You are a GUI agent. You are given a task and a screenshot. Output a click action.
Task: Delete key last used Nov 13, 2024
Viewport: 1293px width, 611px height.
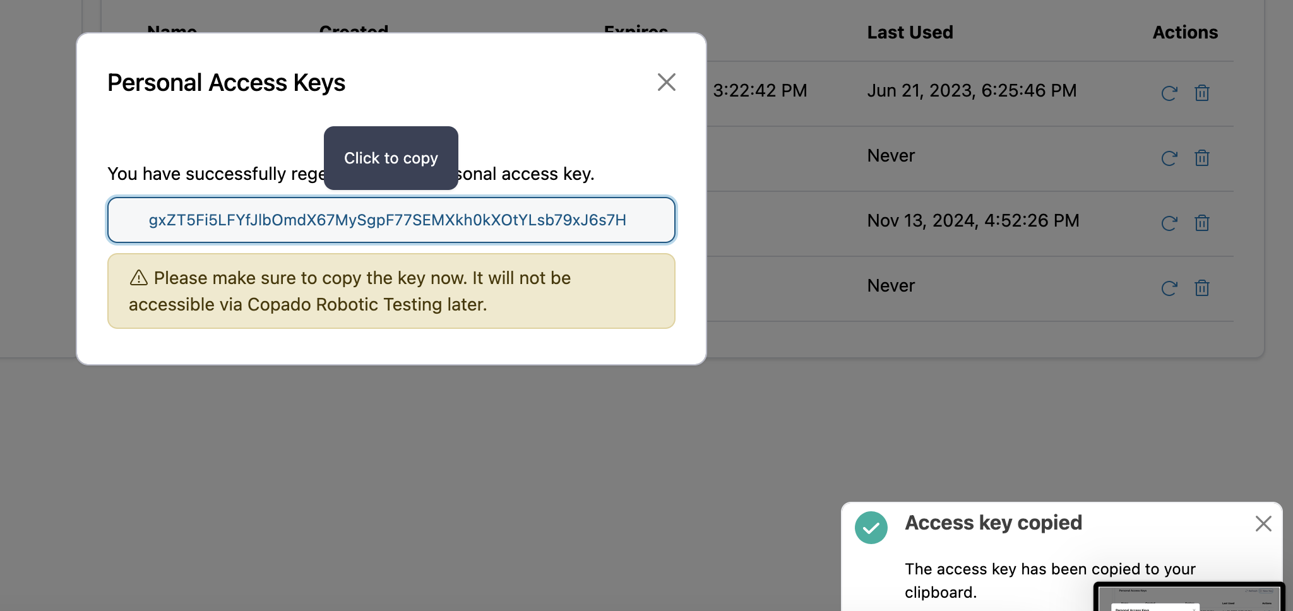(1202, 223)
